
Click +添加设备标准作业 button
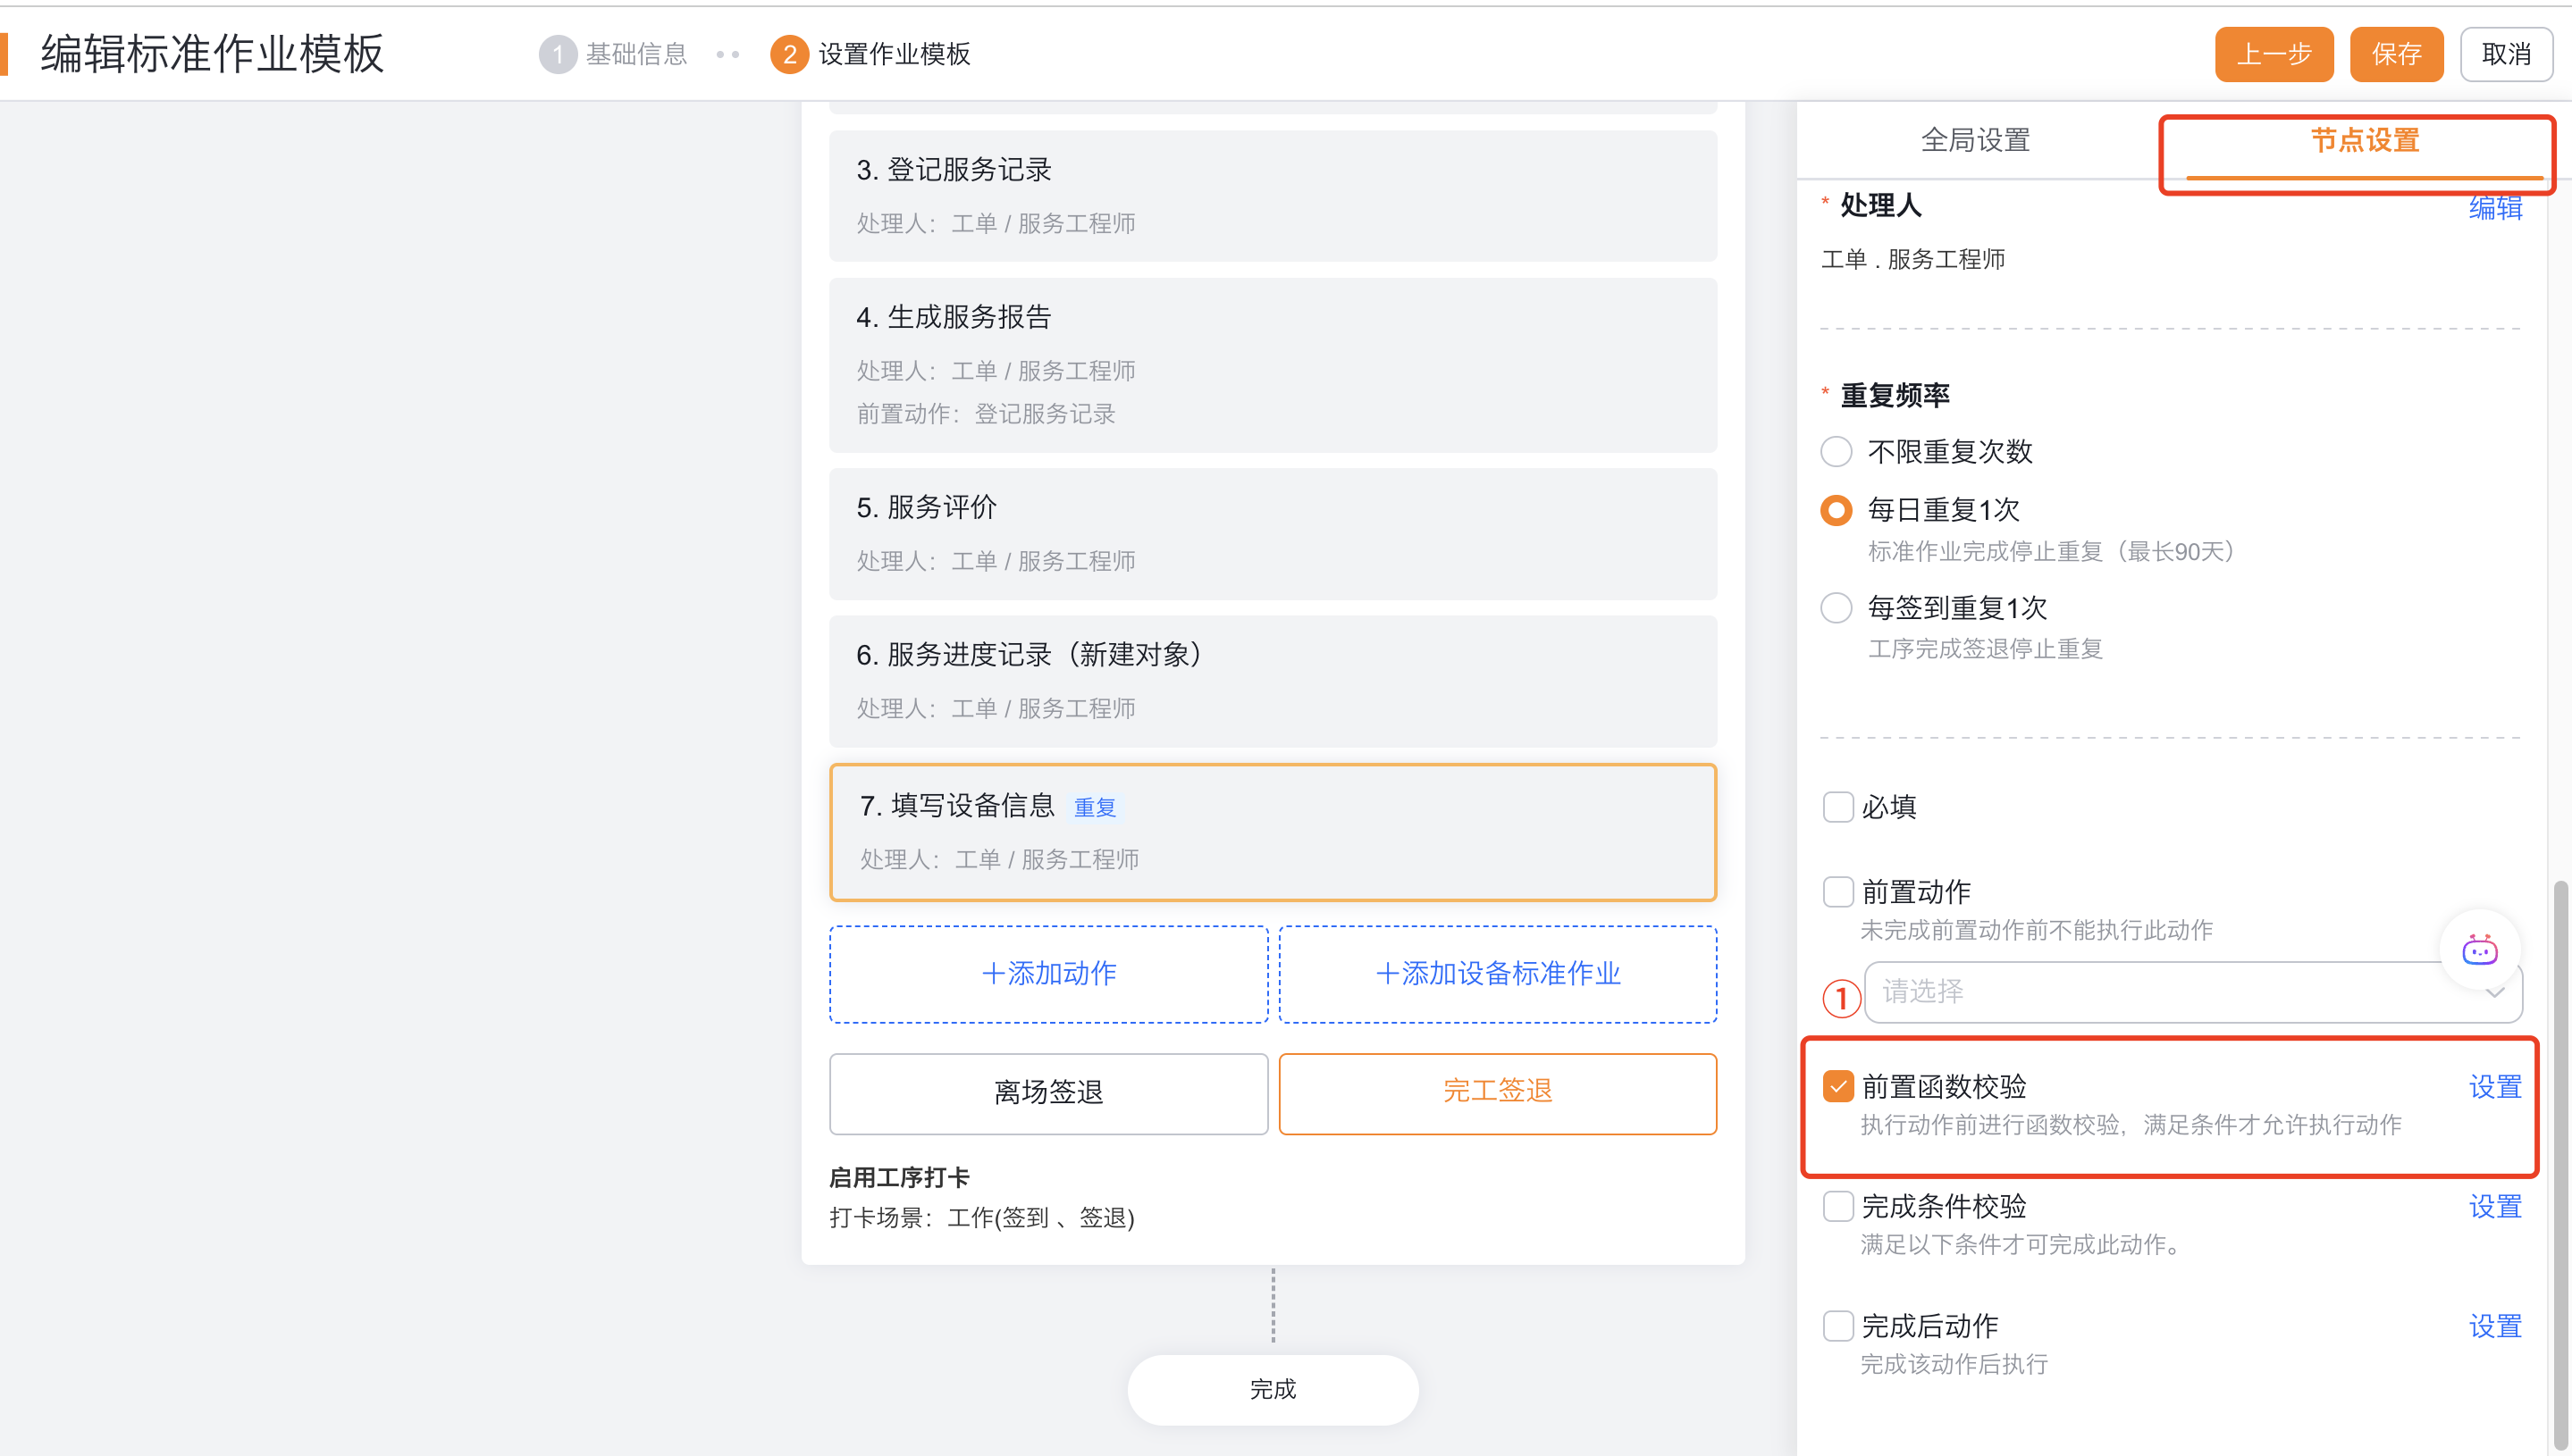1497,974
